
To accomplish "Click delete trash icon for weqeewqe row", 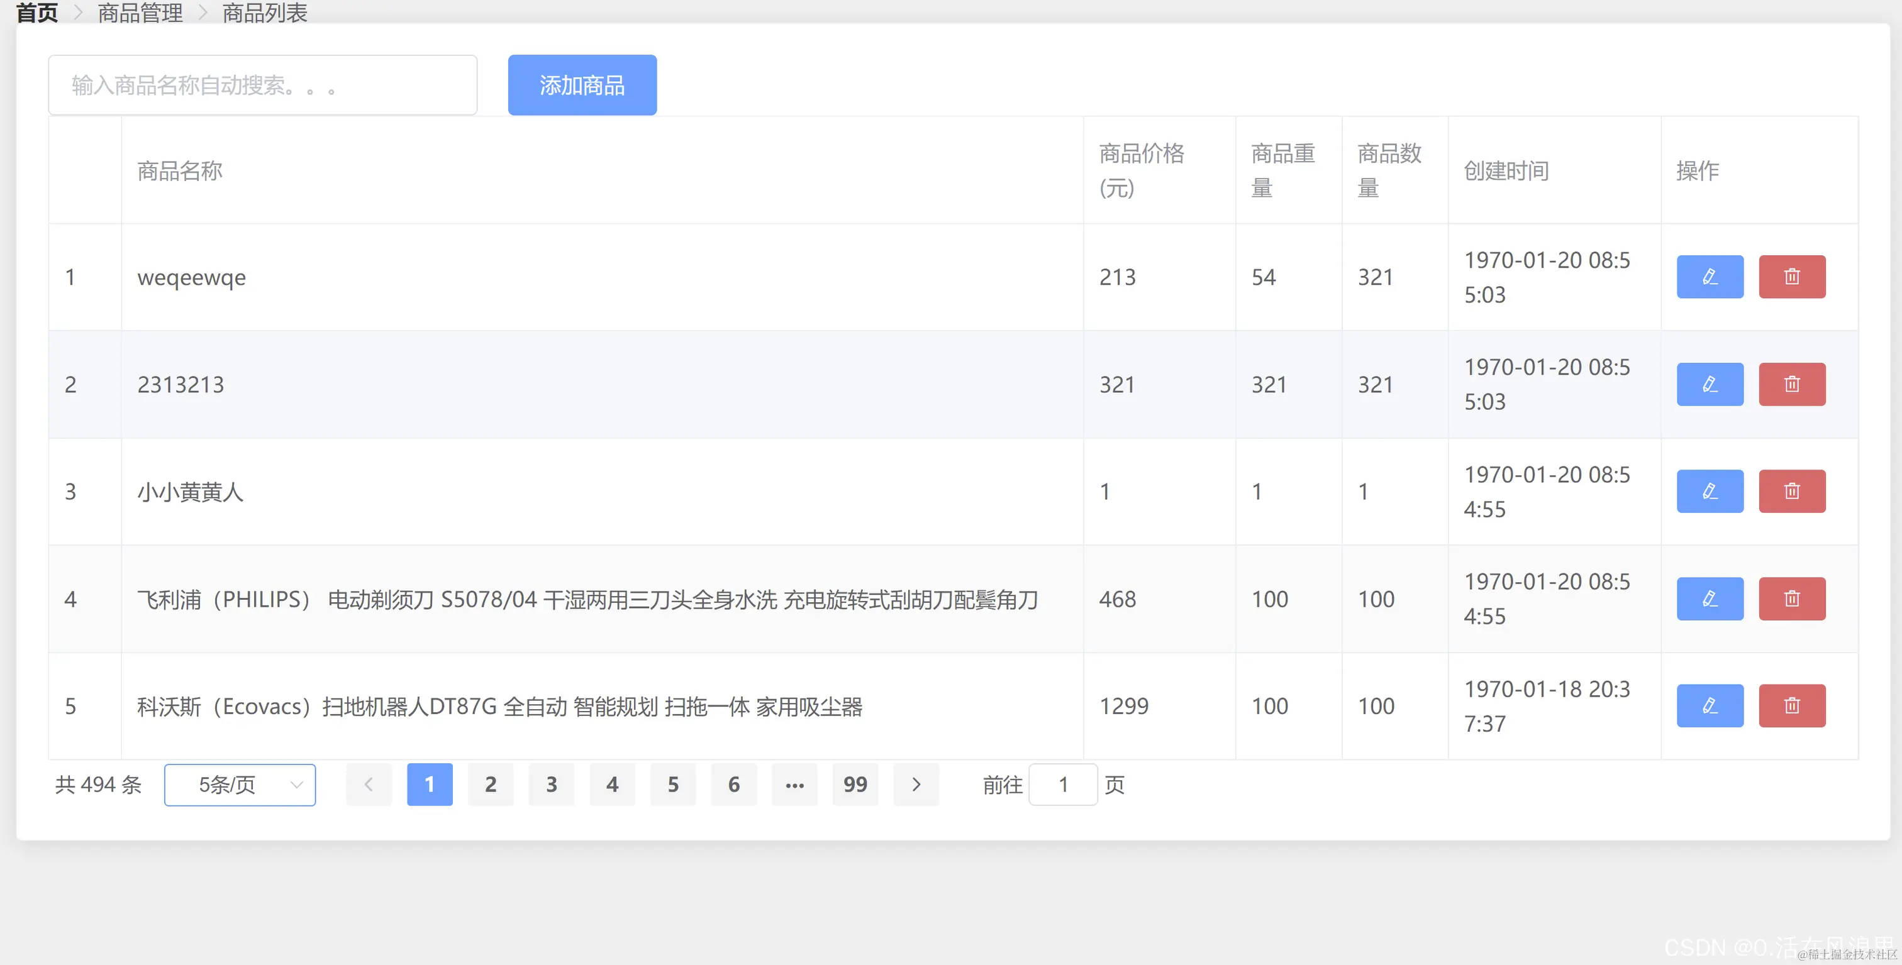I will [x=1791, y=277].
